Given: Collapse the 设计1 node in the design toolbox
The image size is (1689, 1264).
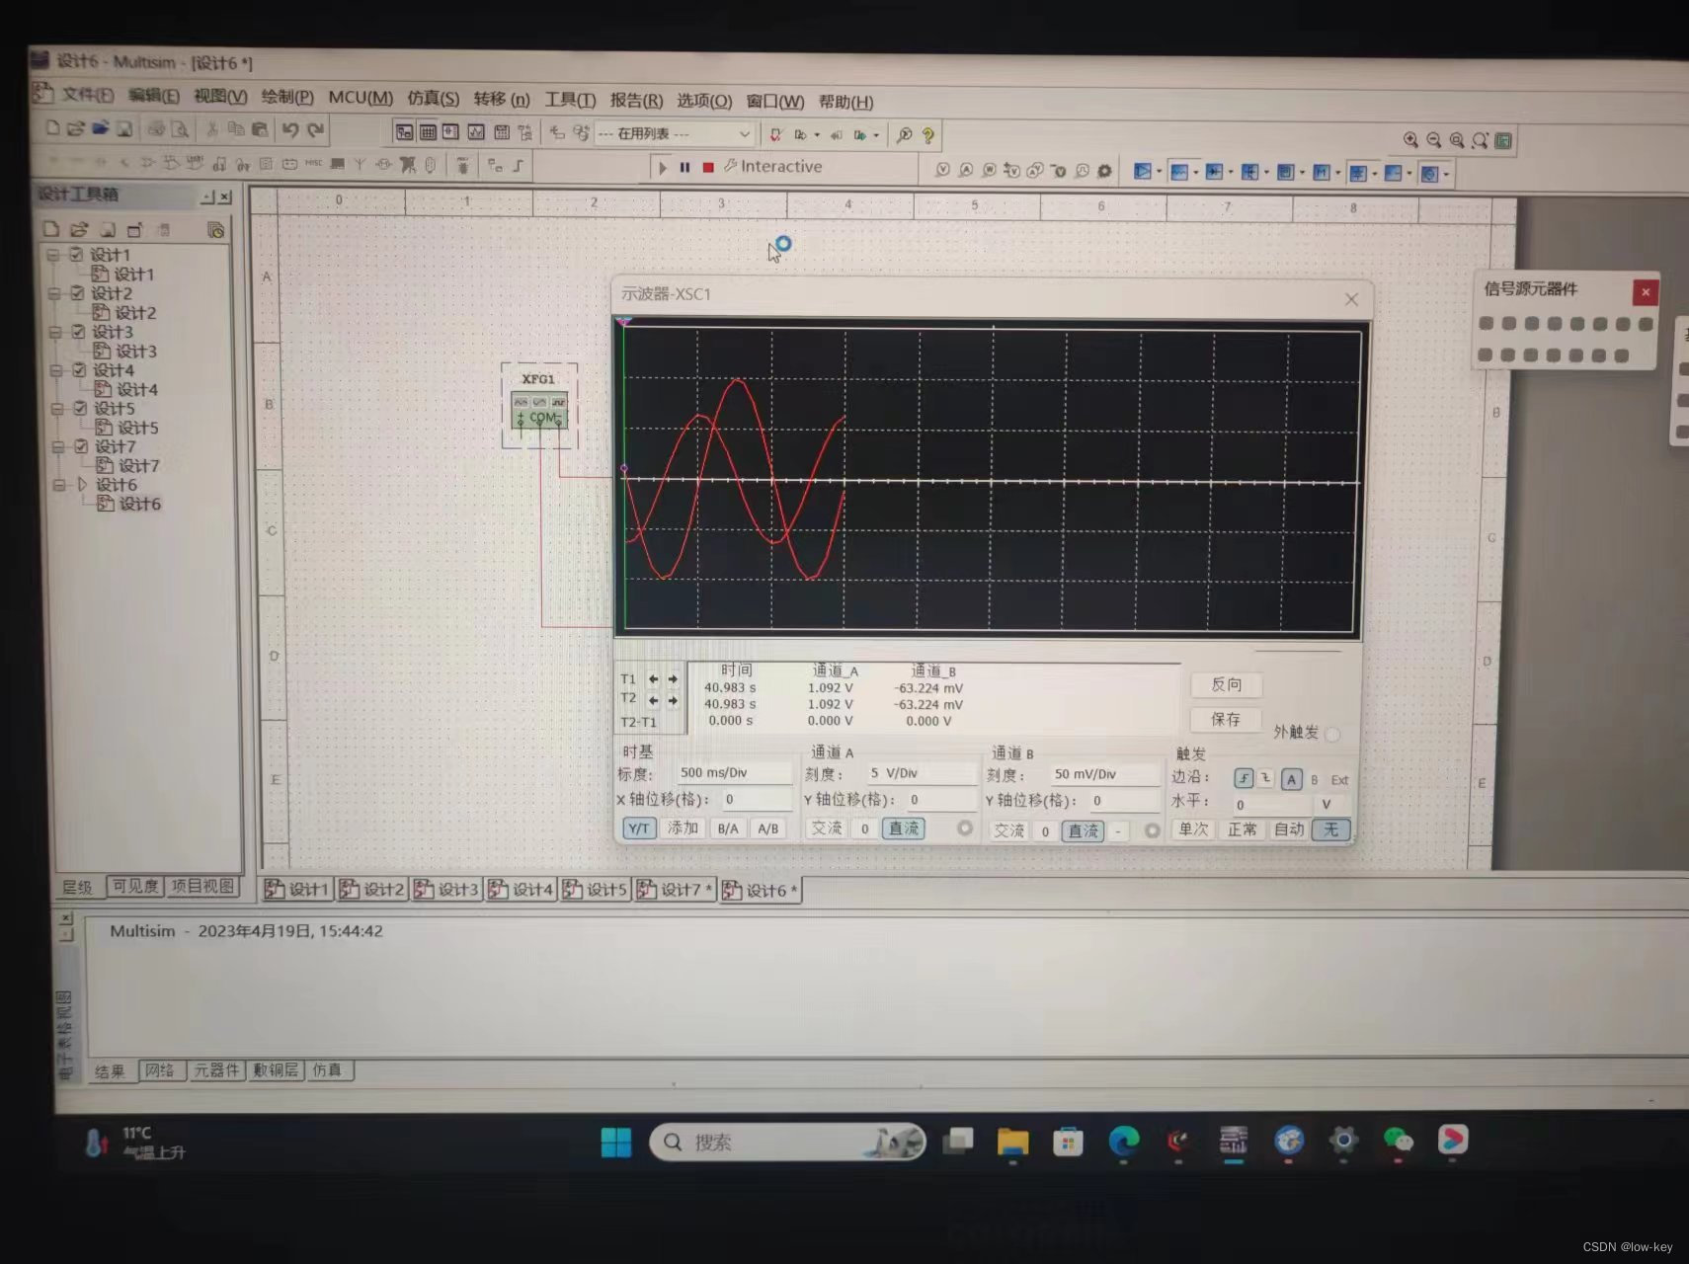Looking at the screenshot, I should point(55,254).
